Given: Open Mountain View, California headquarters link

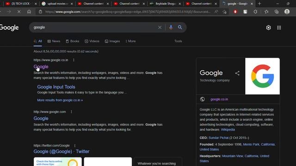Looking at the screenshot, I should (x=234, y=159).
